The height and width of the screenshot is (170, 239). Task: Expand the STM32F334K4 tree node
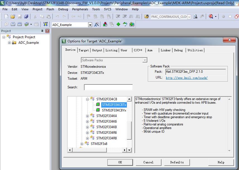(x=87, y=116)
